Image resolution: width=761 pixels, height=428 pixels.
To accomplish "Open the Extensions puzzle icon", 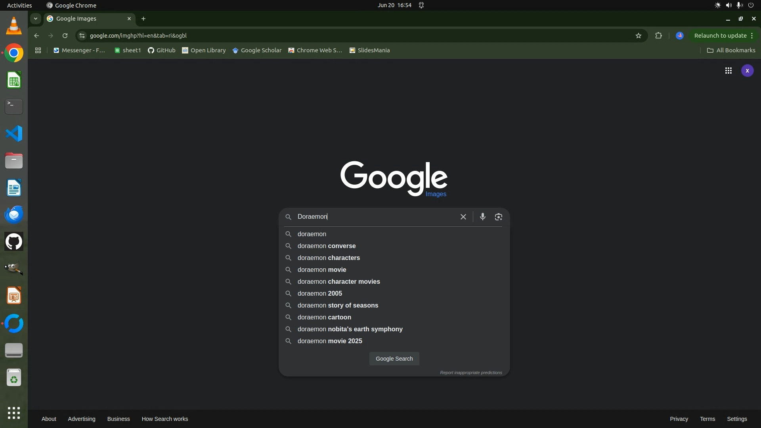I will click(658, 36).
